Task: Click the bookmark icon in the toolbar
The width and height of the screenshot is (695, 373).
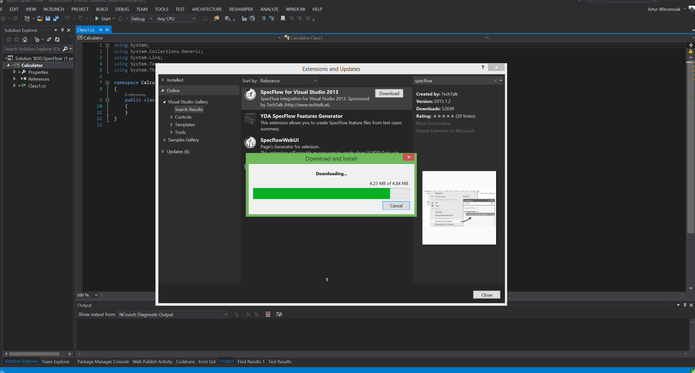Action: (283, 18)
